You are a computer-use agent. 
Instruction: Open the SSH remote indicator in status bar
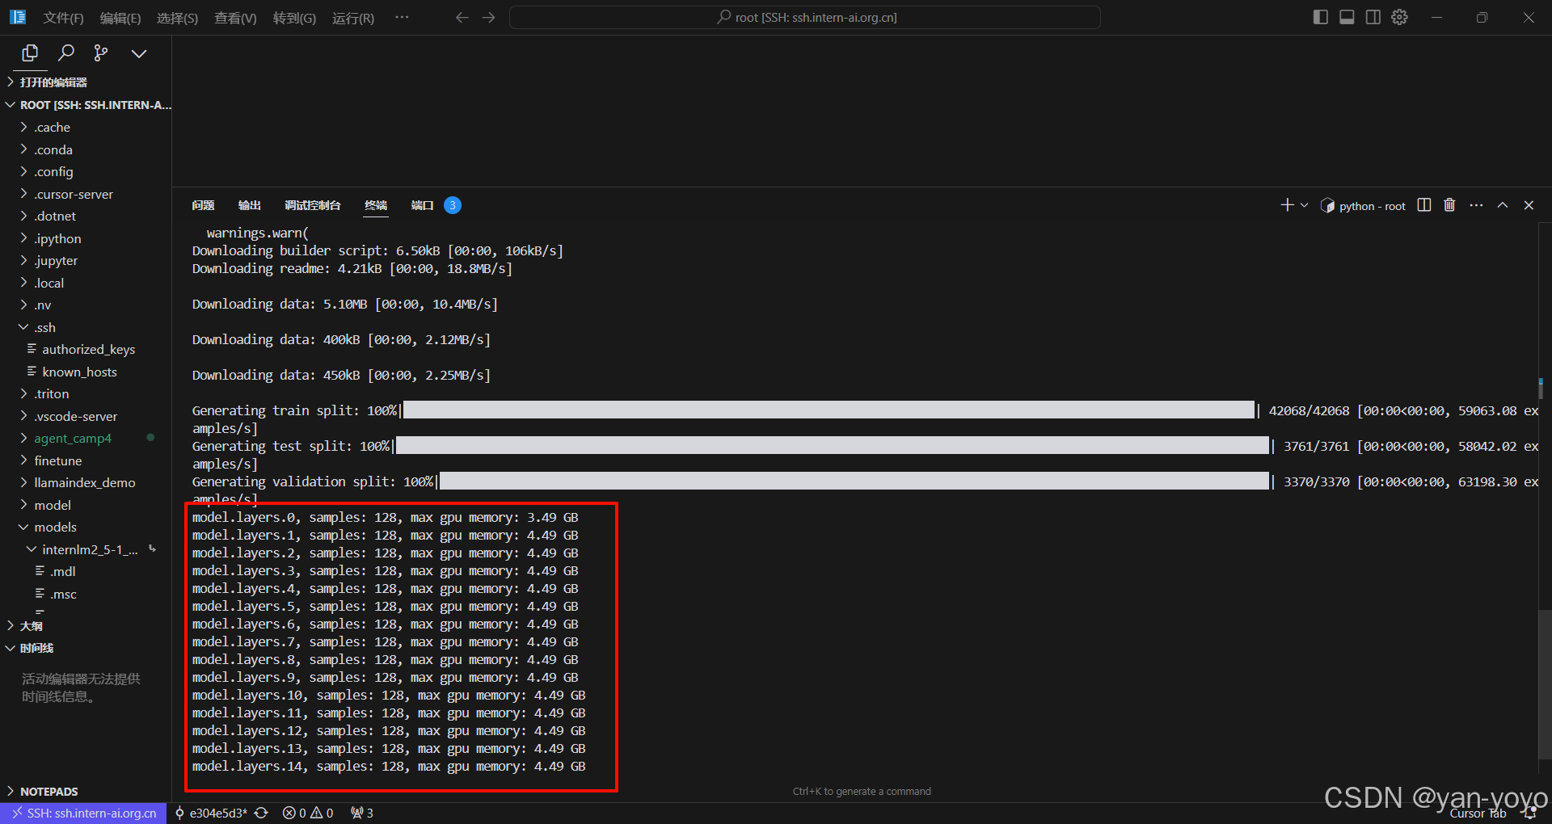83,813
